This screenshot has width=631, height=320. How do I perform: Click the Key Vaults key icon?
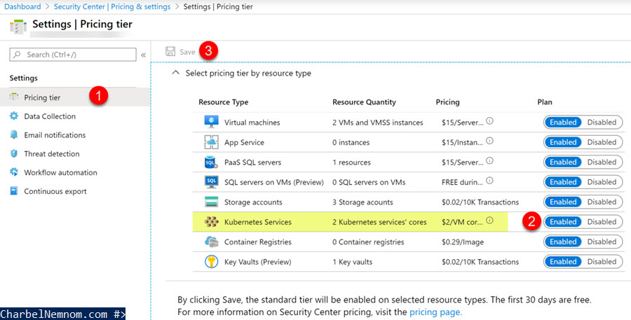pos(211,262)
